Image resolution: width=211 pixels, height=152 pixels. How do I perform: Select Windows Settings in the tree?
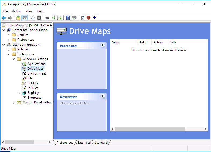pos(35,59)
